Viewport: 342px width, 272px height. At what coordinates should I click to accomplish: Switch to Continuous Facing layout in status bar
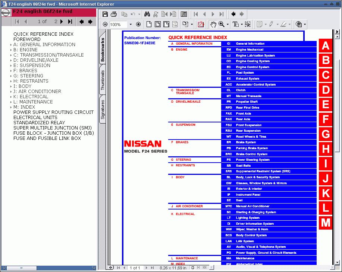[205, 268]
